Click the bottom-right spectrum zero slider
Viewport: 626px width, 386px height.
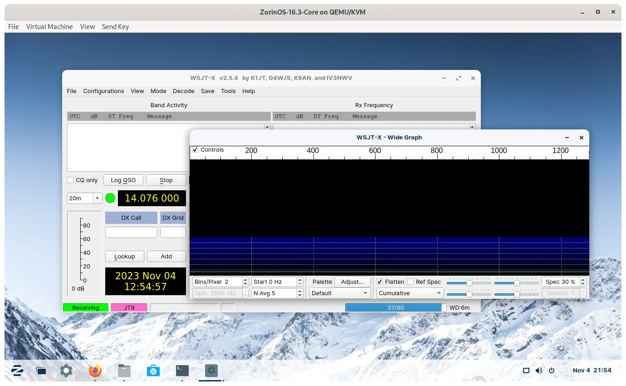click(517, 294)
